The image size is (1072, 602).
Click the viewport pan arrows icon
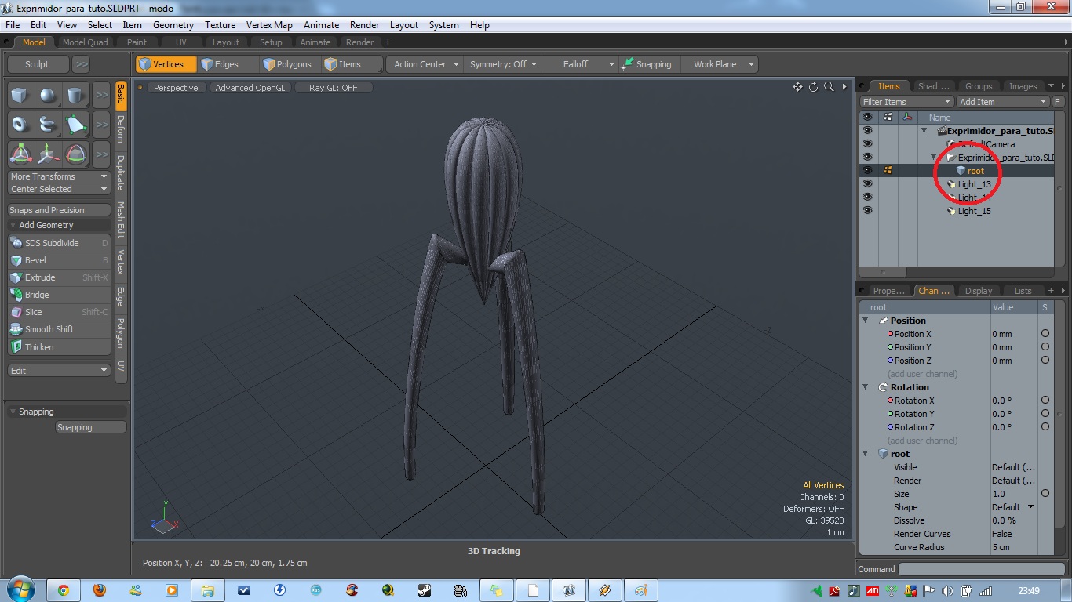(797, 87)
